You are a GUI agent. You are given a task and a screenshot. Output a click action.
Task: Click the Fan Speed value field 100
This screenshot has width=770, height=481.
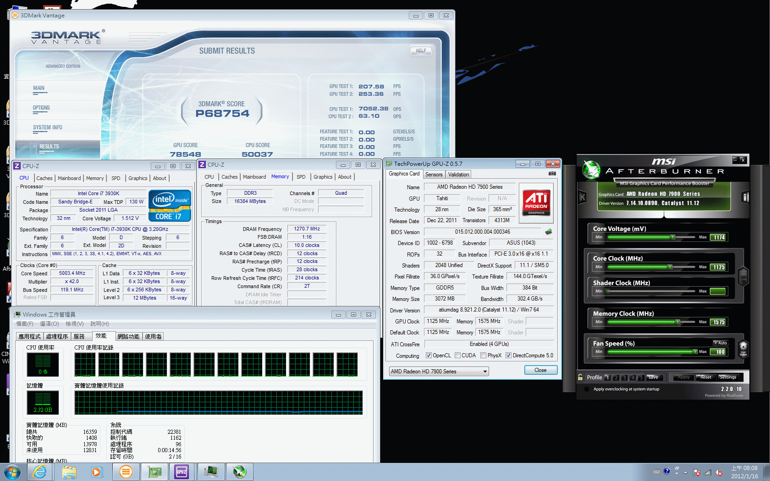(x=719, y=352)
